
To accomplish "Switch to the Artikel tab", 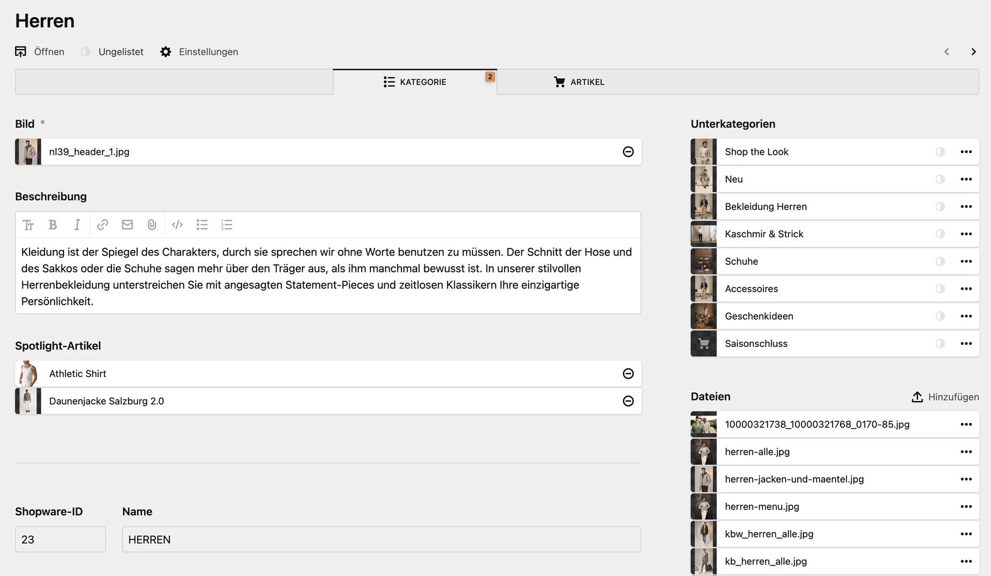I will [579, 82].
